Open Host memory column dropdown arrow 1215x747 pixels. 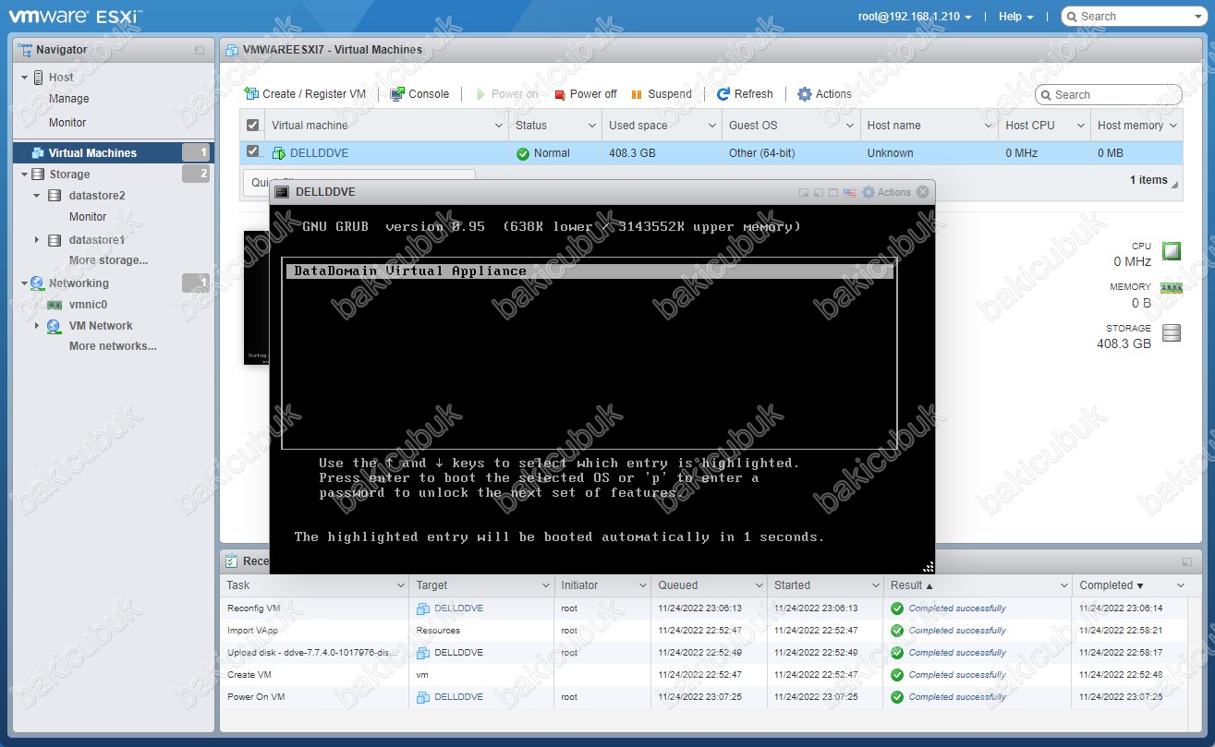click(1173, 126)
